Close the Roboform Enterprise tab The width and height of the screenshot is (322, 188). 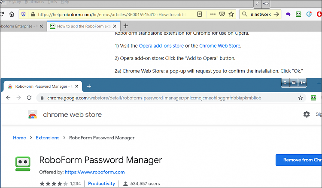(41, 26)
